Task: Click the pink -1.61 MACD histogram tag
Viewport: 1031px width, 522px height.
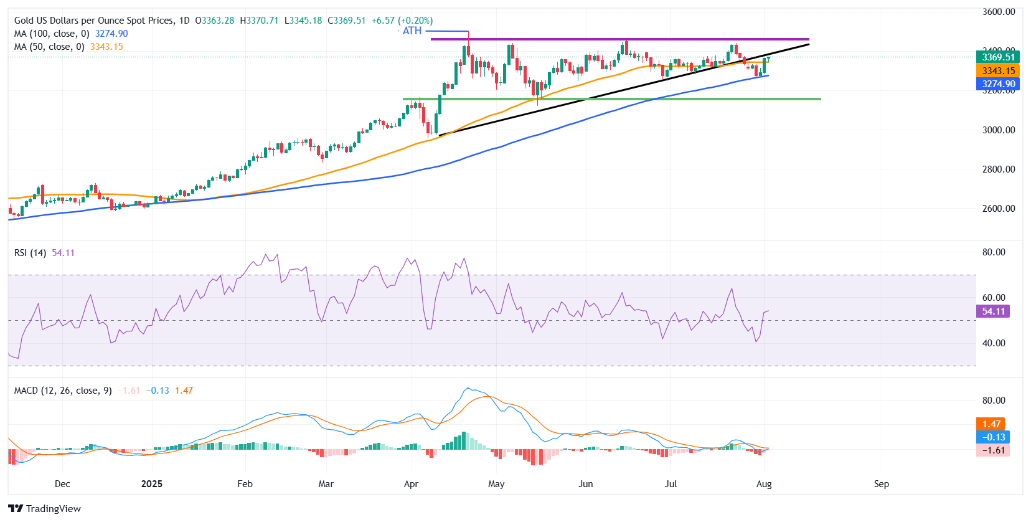Action: (993, 450)
